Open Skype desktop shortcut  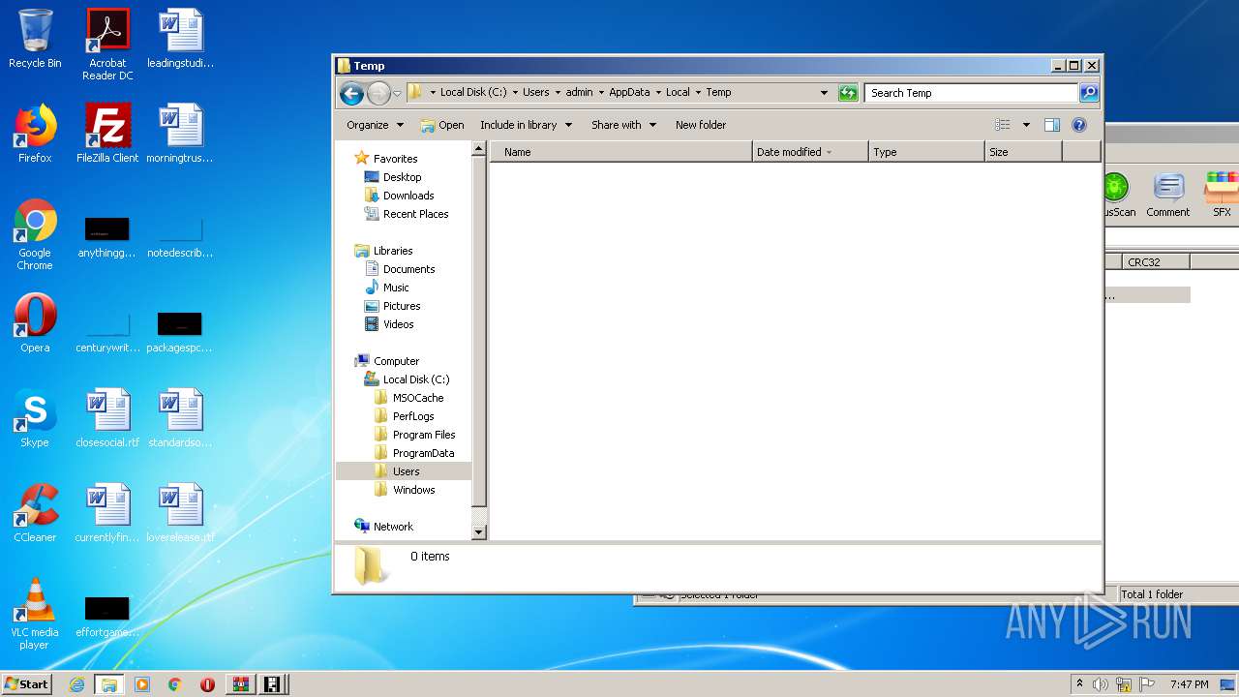coord(35,418)
